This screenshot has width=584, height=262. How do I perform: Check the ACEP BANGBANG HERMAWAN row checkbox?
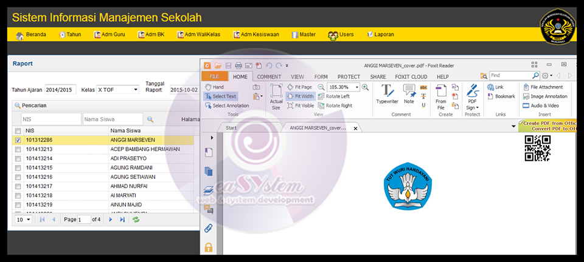pyautogui.click(x=18, y=149)
